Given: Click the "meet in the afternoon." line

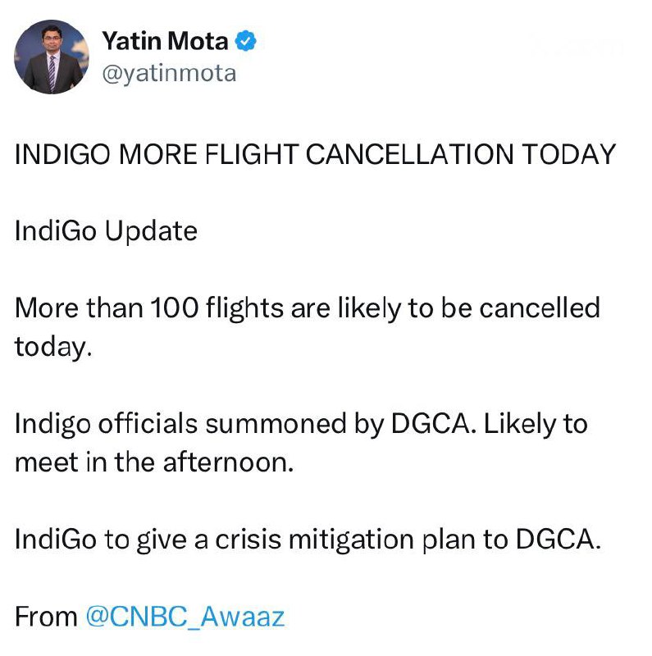Looking at the screenshot, I should (153, 462).
